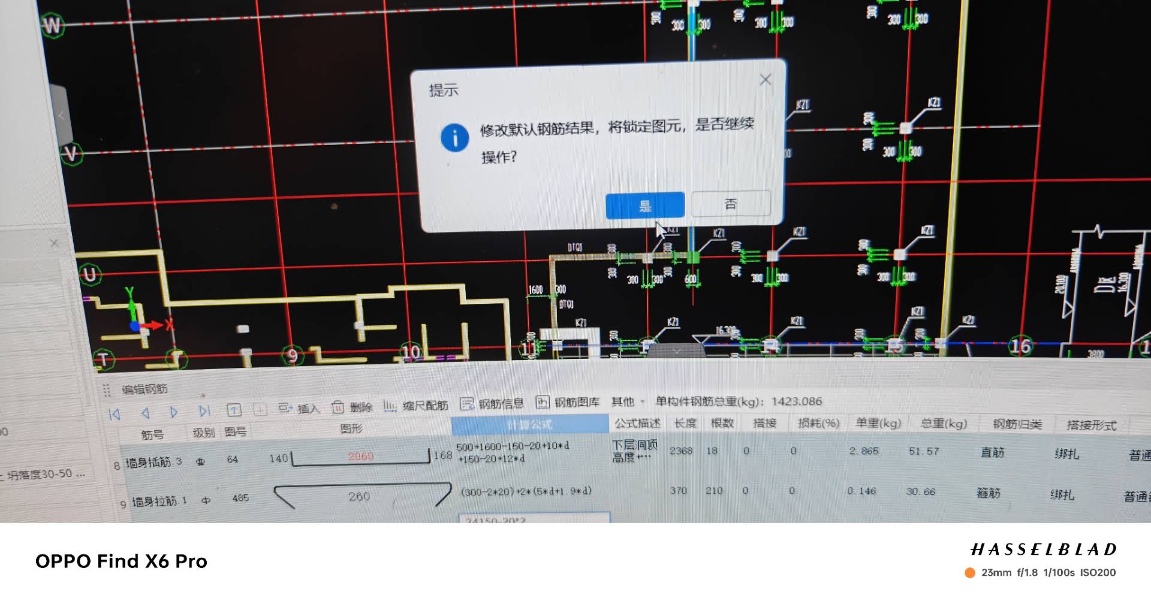The height and width of the screenshot is (598, 1151).
Task: Click formula 500+1600-150-20+10*d cell
Action: click(x=513, y=452)
